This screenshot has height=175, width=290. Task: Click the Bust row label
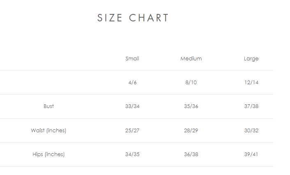(x=49, y=106)
